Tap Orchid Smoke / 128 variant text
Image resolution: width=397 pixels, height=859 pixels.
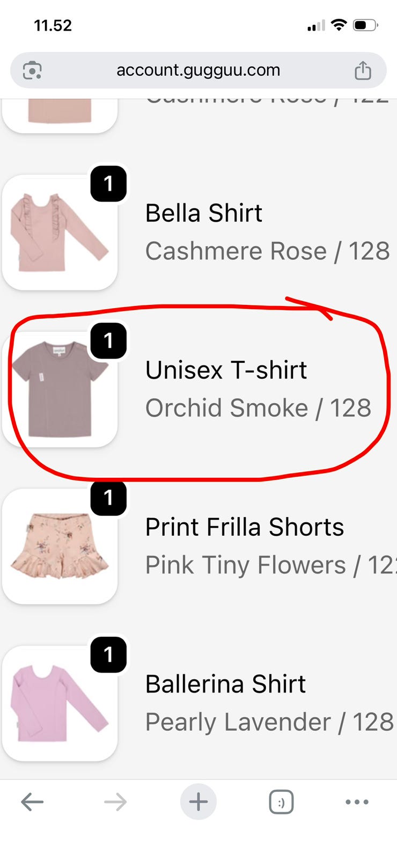(258, 408)
